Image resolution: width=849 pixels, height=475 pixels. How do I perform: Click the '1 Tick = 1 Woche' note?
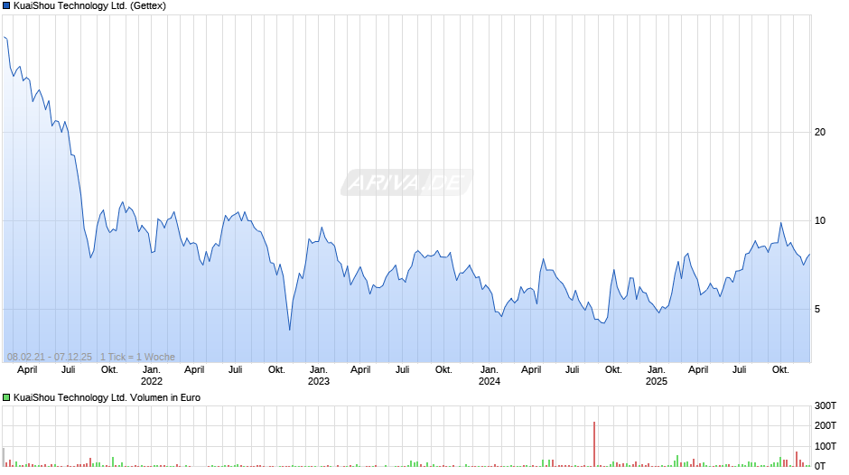tap(137, 357)
